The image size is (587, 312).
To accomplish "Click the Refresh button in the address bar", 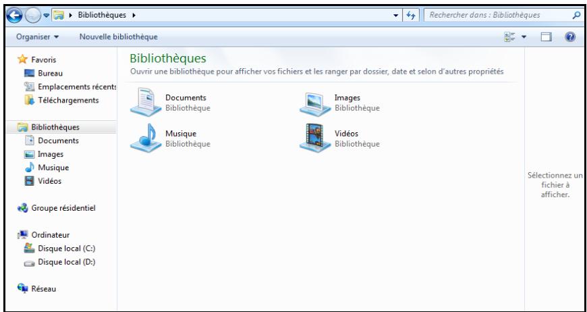I will [411, 16].
